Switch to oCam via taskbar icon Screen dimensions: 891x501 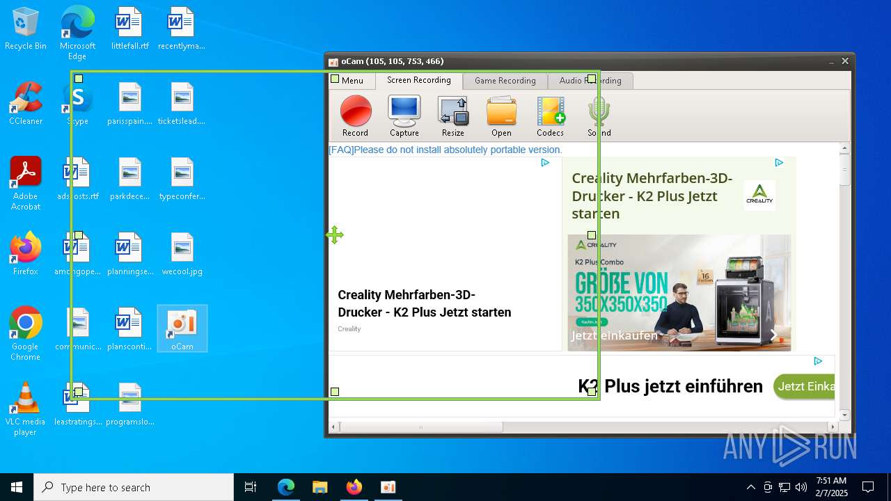[388, 487]
